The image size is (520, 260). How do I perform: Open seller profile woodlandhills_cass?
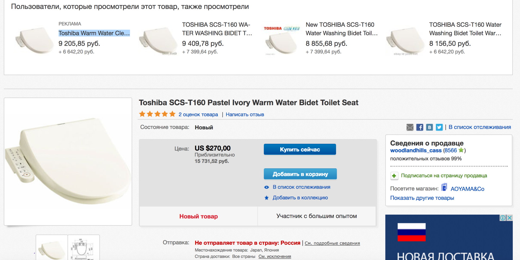click(416, 151)
